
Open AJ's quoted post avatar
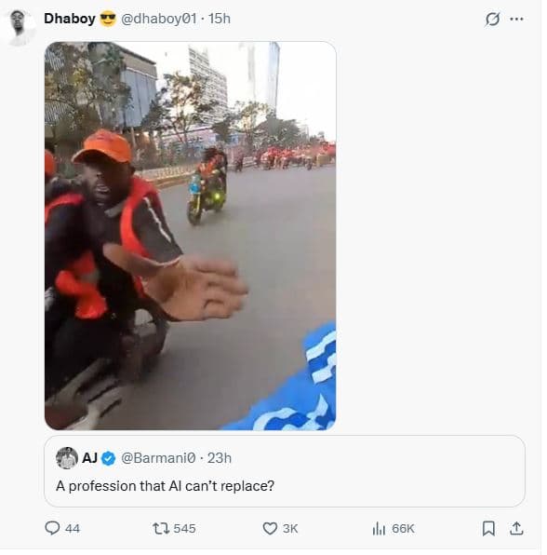pos(67,458)
